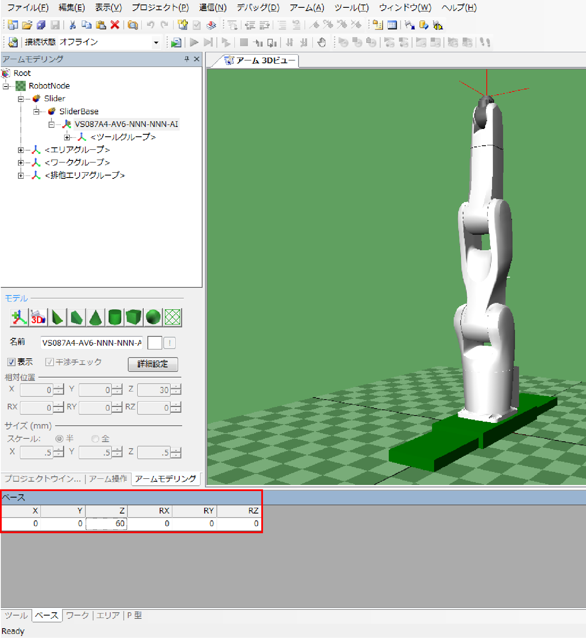Switch to the ワーク tab

point(77,615)
